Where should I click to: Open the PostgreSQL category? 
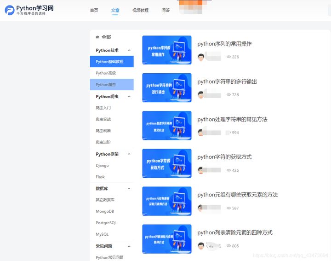pyautogui.click(x=106, y=223)
